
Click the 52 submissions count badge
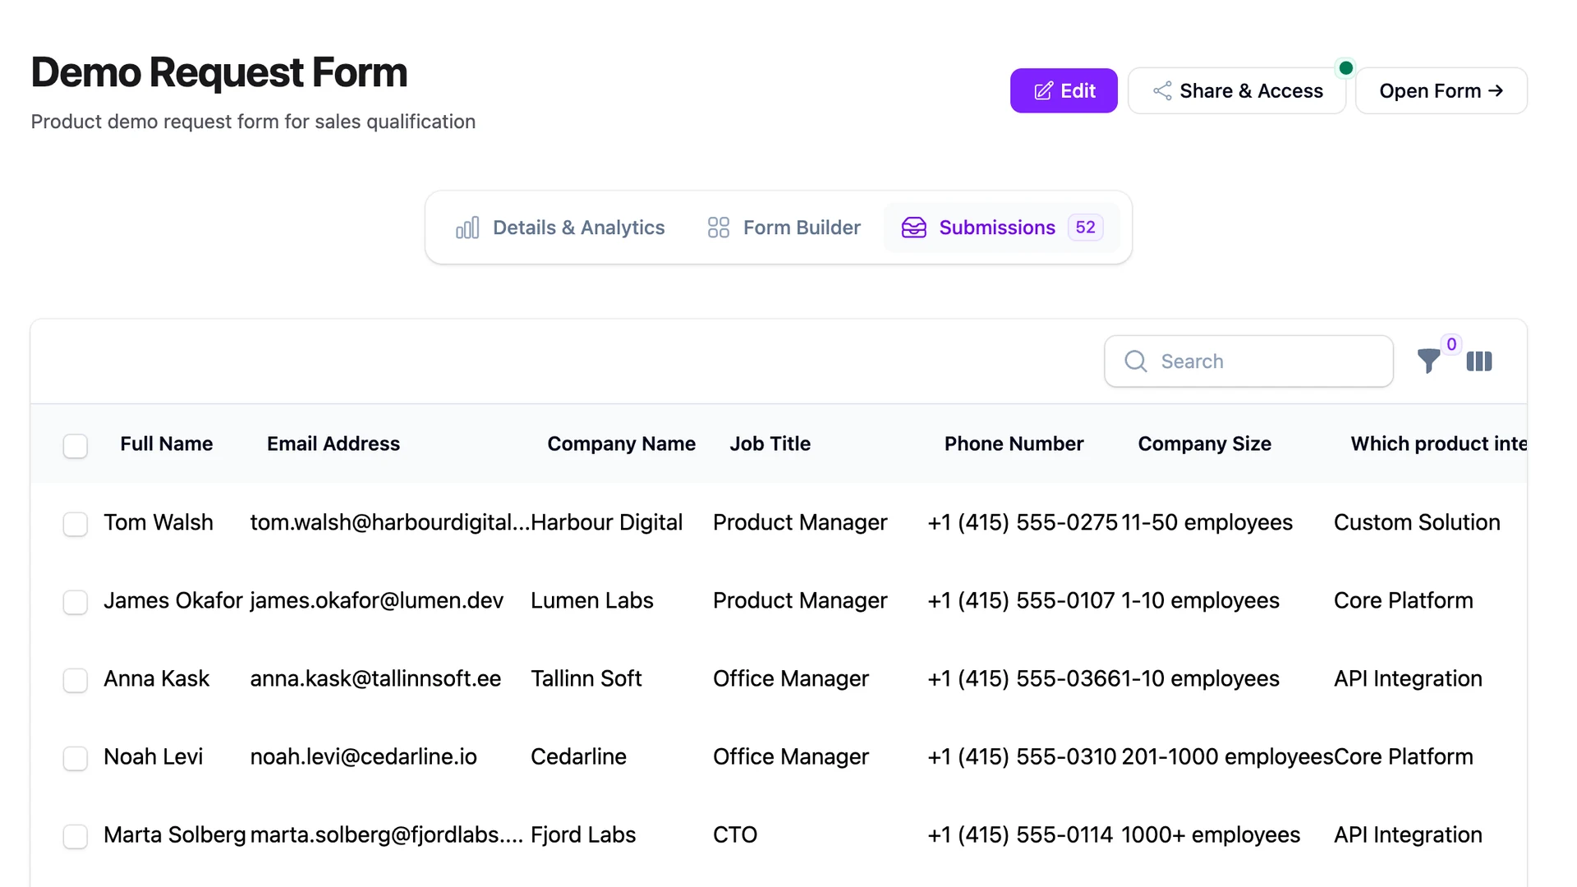click(x=1086, y=227)
